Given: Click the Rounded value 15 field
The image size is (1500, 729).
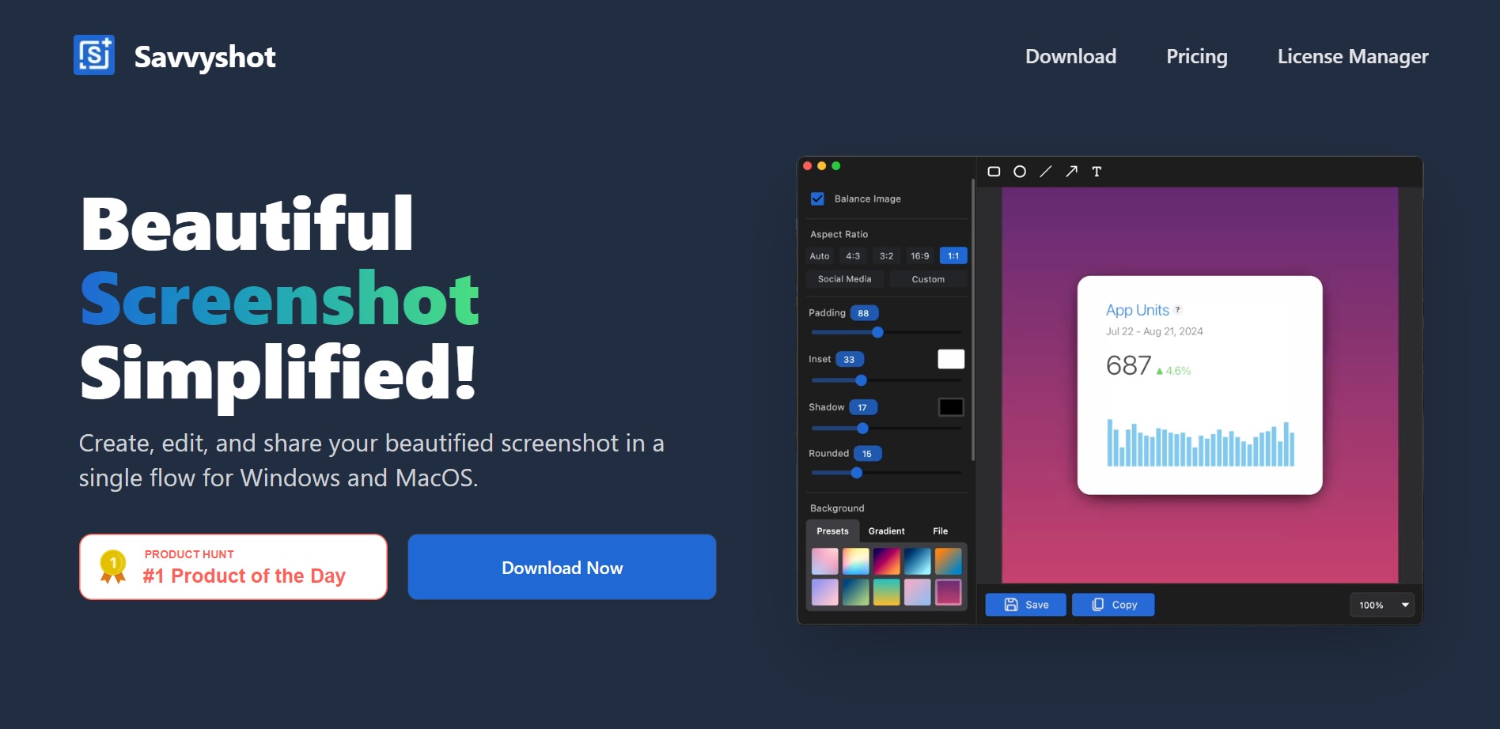Looking at the screenshot, I should pos(868,454).
